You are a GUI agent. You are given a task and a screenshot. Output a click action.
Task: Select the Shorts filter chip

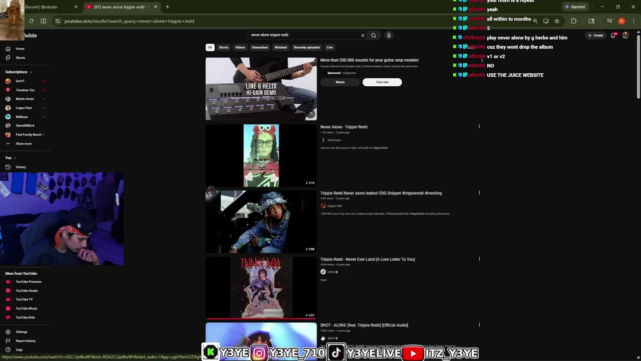[x=223, y=47]
